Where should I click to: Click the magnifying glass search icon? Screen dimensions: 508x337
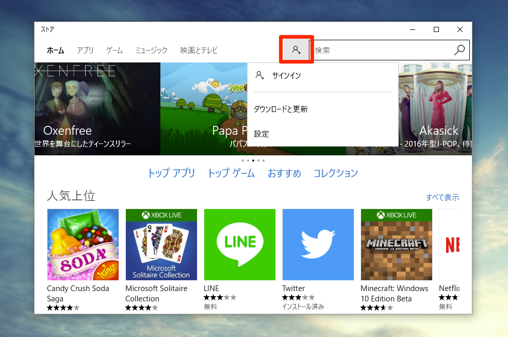(460, 50)
